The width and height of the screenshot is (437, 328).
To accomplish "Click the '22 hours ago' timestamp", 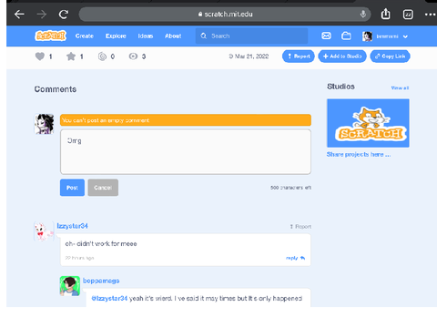I will (79, 258).
